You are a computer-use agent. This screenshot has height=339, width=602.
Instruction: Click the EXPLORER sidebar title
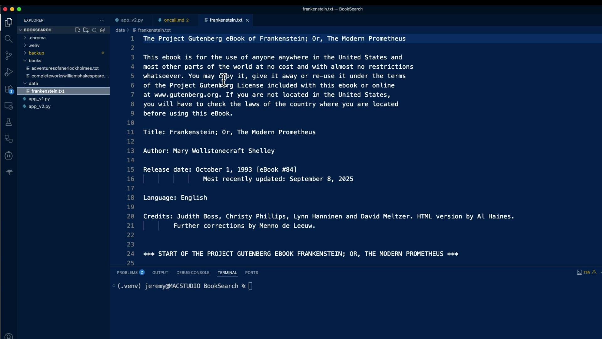click(34, 20)
